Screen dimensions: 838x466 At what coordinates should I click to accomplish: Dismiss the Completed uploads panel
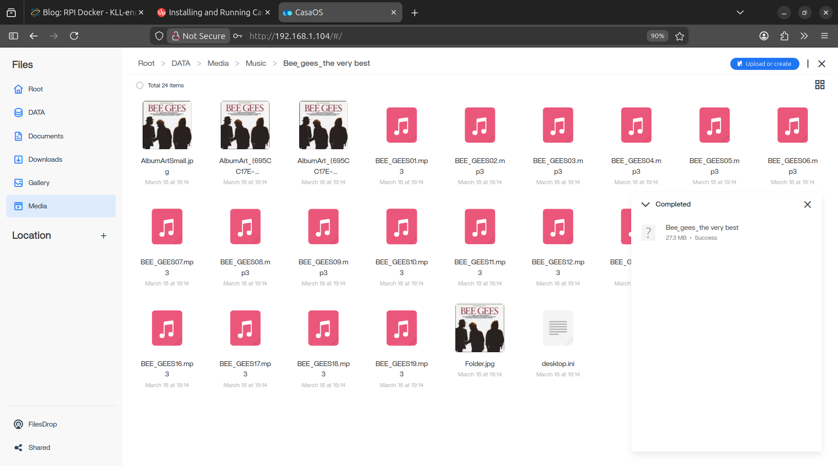[807, 204]
